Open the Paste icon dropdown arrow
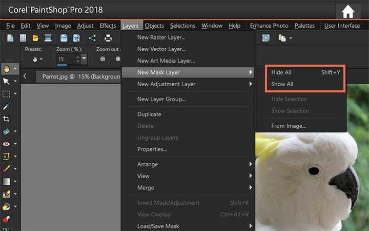The image size is (369, 231). coord(291,38)
